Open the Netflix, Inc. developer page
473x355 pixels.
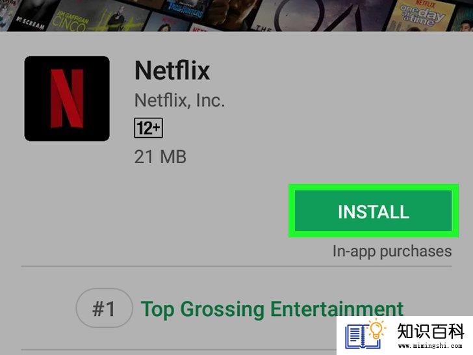[x=179, y=100]
